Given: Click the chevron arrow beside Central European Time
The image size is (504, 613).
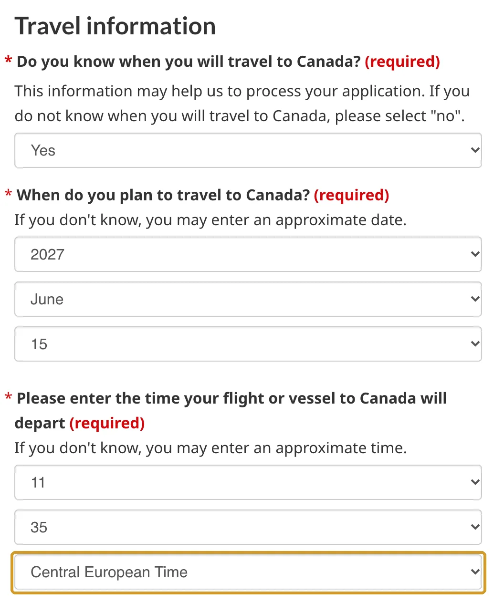Looking at the screenshot, I should click(475, 572).
